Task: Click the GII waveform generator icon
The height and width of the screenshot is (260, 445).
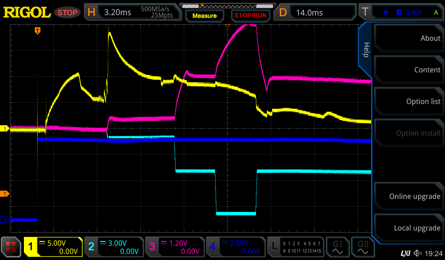Action: point(363,247)
